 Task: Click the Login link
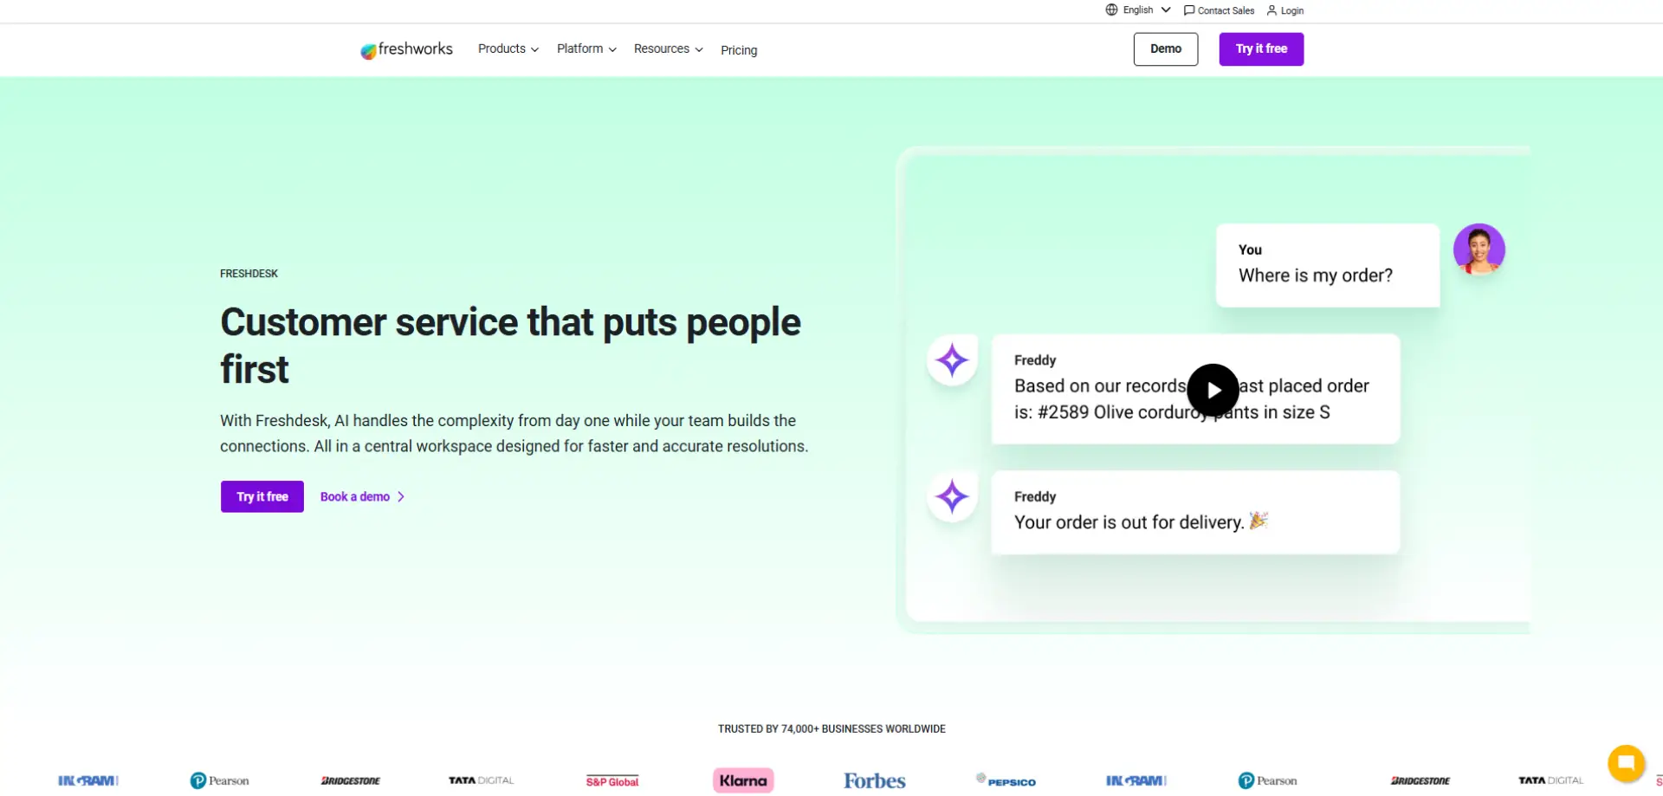[1284, 10]
